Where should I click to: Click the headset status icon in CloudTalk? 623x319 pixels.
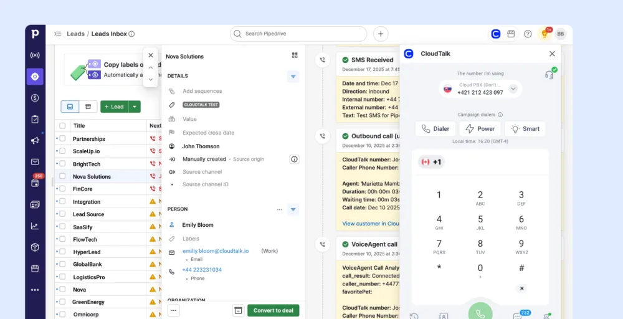pos(550,74)
